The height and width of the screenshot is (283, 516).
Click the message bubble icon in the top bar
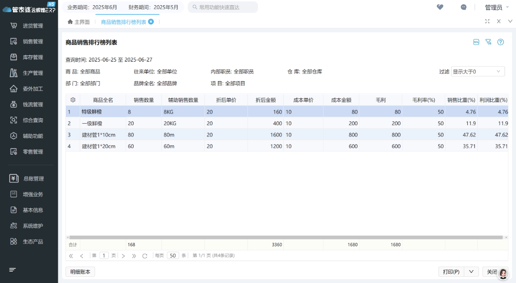[x=463, y=7]
